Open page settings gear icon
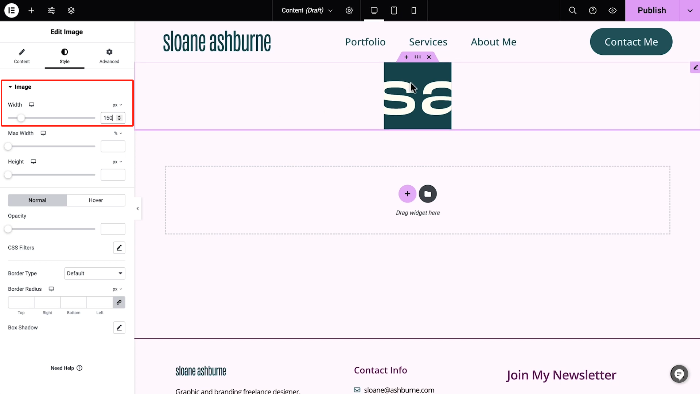 pyautogui.click(x=349, y=11)
